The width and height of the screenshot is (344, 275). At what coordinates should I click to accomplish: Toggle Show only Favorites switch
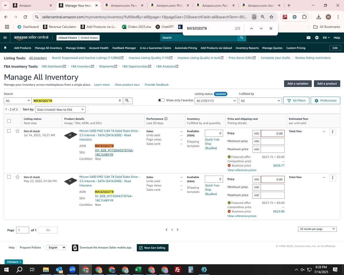coord(161,100)
